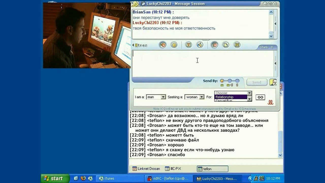Launch Firefox from the quick launch bar
325x183 pixels.
coord(83,178)
